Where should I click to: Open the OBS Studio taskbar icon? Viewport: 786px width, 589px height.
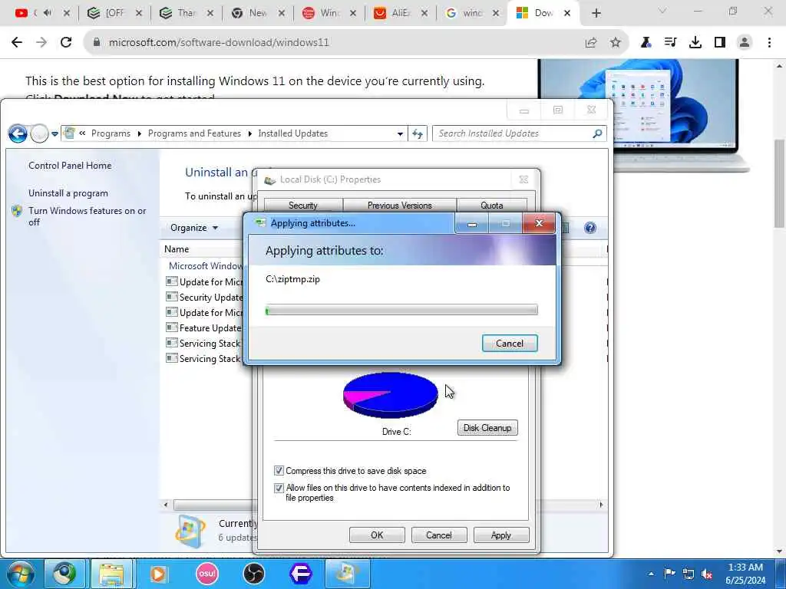pyautogui.click(x=254, y=574)
